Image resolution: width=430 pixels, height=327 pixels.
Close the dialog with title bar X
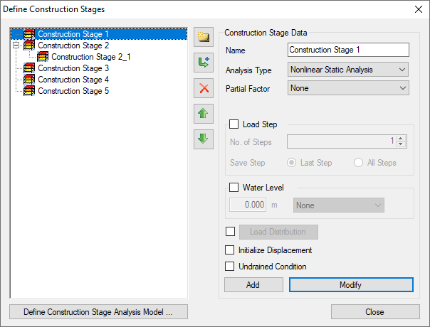pyautogui.click(x=419, y=9)
